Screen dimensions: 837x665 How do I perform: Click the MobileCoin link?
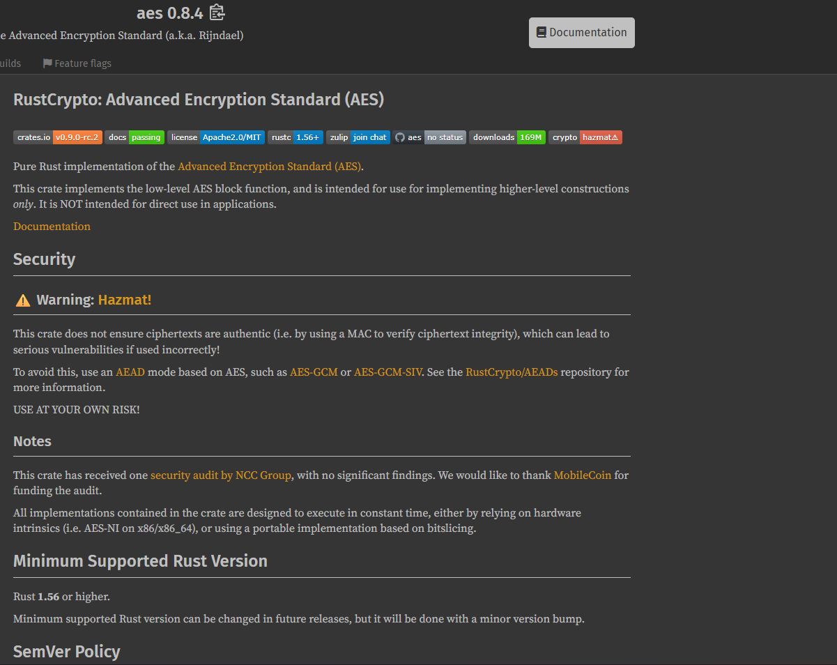click(x=582, y=475)
